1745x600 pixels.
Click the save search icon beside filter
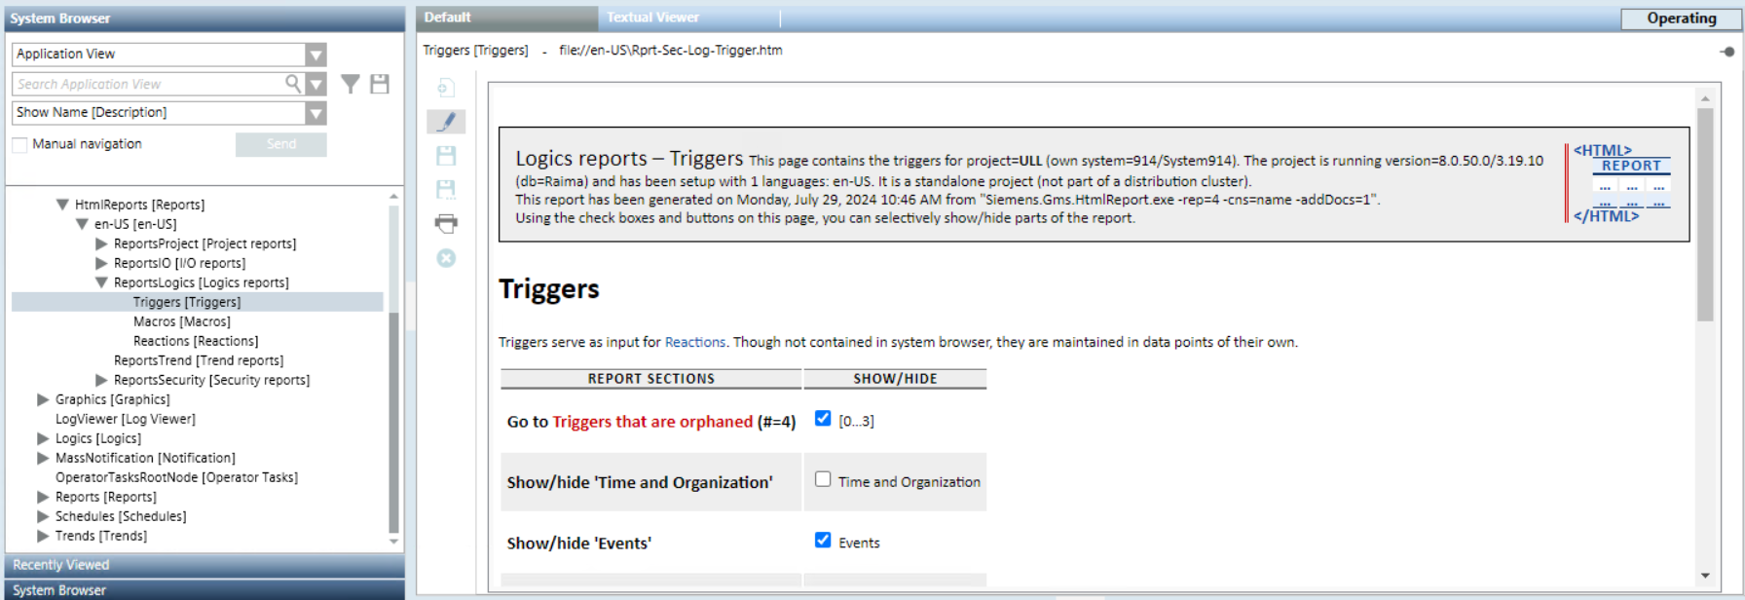coord(380,85)
